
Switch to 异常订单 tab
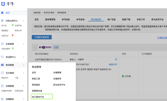pyautogui.click(x=141, y=20)
